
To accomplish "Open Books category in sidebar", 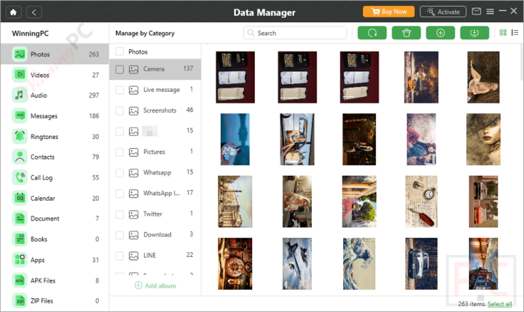I will pyautogui.click(x=55, y=239).
